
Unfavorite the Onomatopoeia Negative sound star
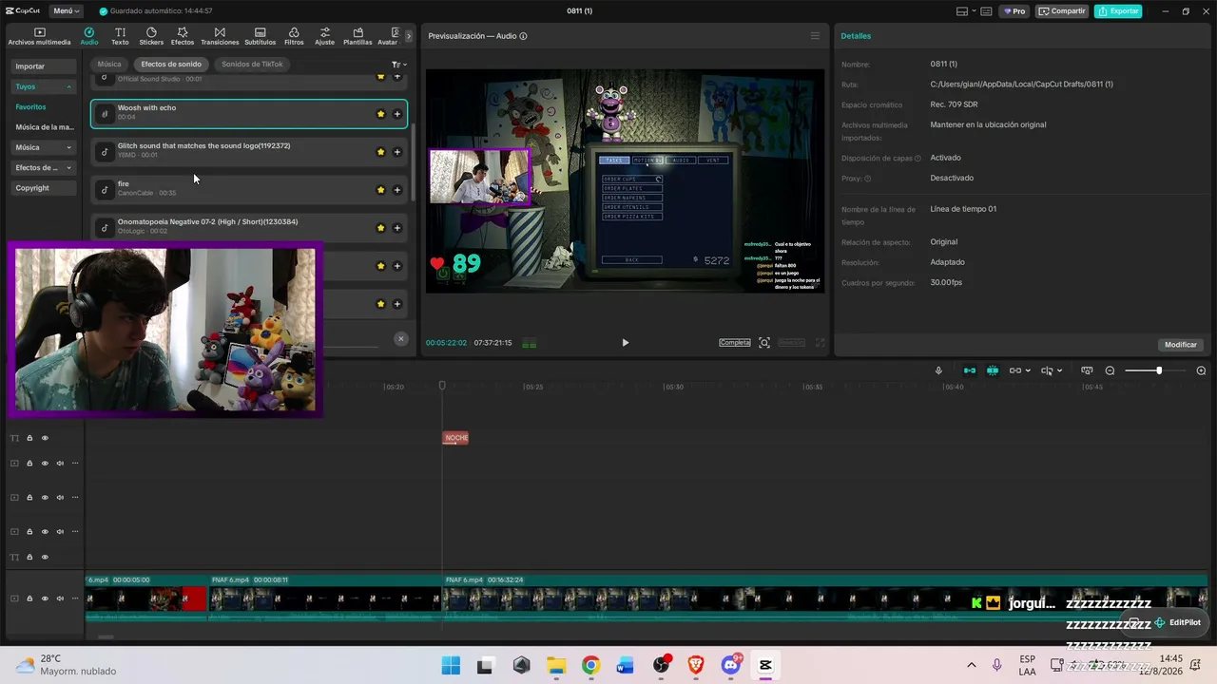[381, 228]
